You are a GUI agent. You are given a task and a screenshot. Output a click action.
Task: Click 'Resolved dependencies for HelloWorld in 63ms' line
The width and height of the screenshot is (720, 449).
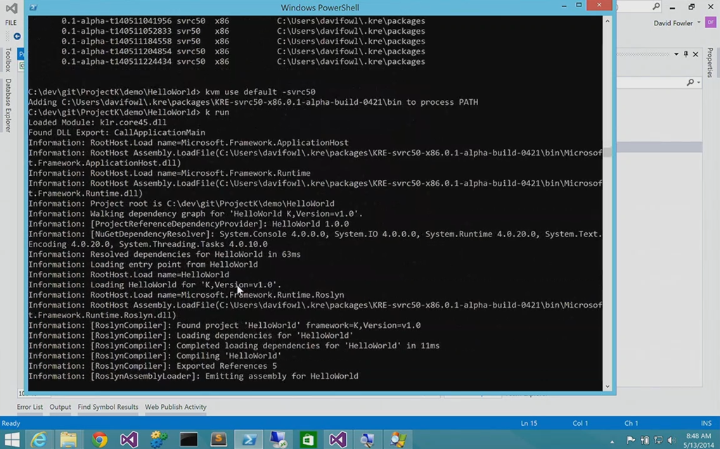(x=165, y=254)
